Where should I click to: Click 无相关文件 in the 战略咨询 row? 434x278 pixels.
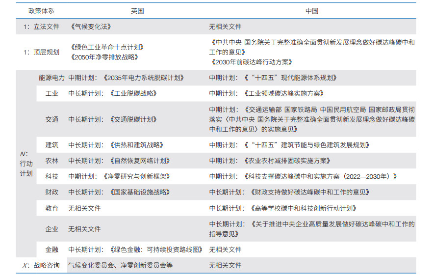click(x=225, y=265)
